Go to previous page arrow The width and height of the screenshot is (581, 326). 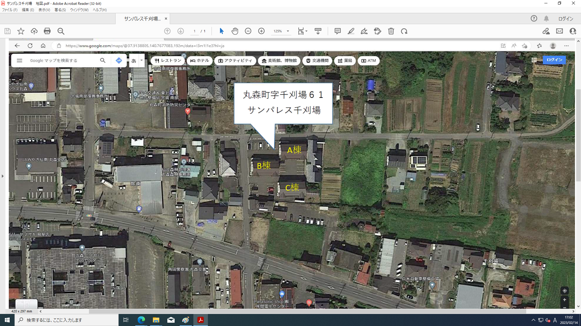167,31
